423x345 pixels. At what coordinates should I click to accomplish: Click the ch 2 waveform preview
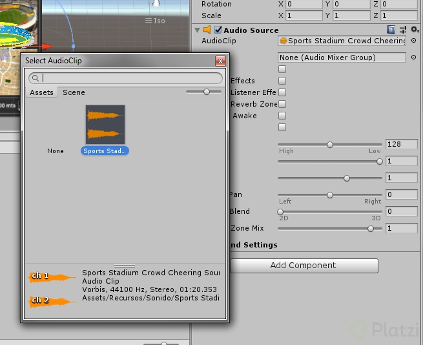pos(52,301)
